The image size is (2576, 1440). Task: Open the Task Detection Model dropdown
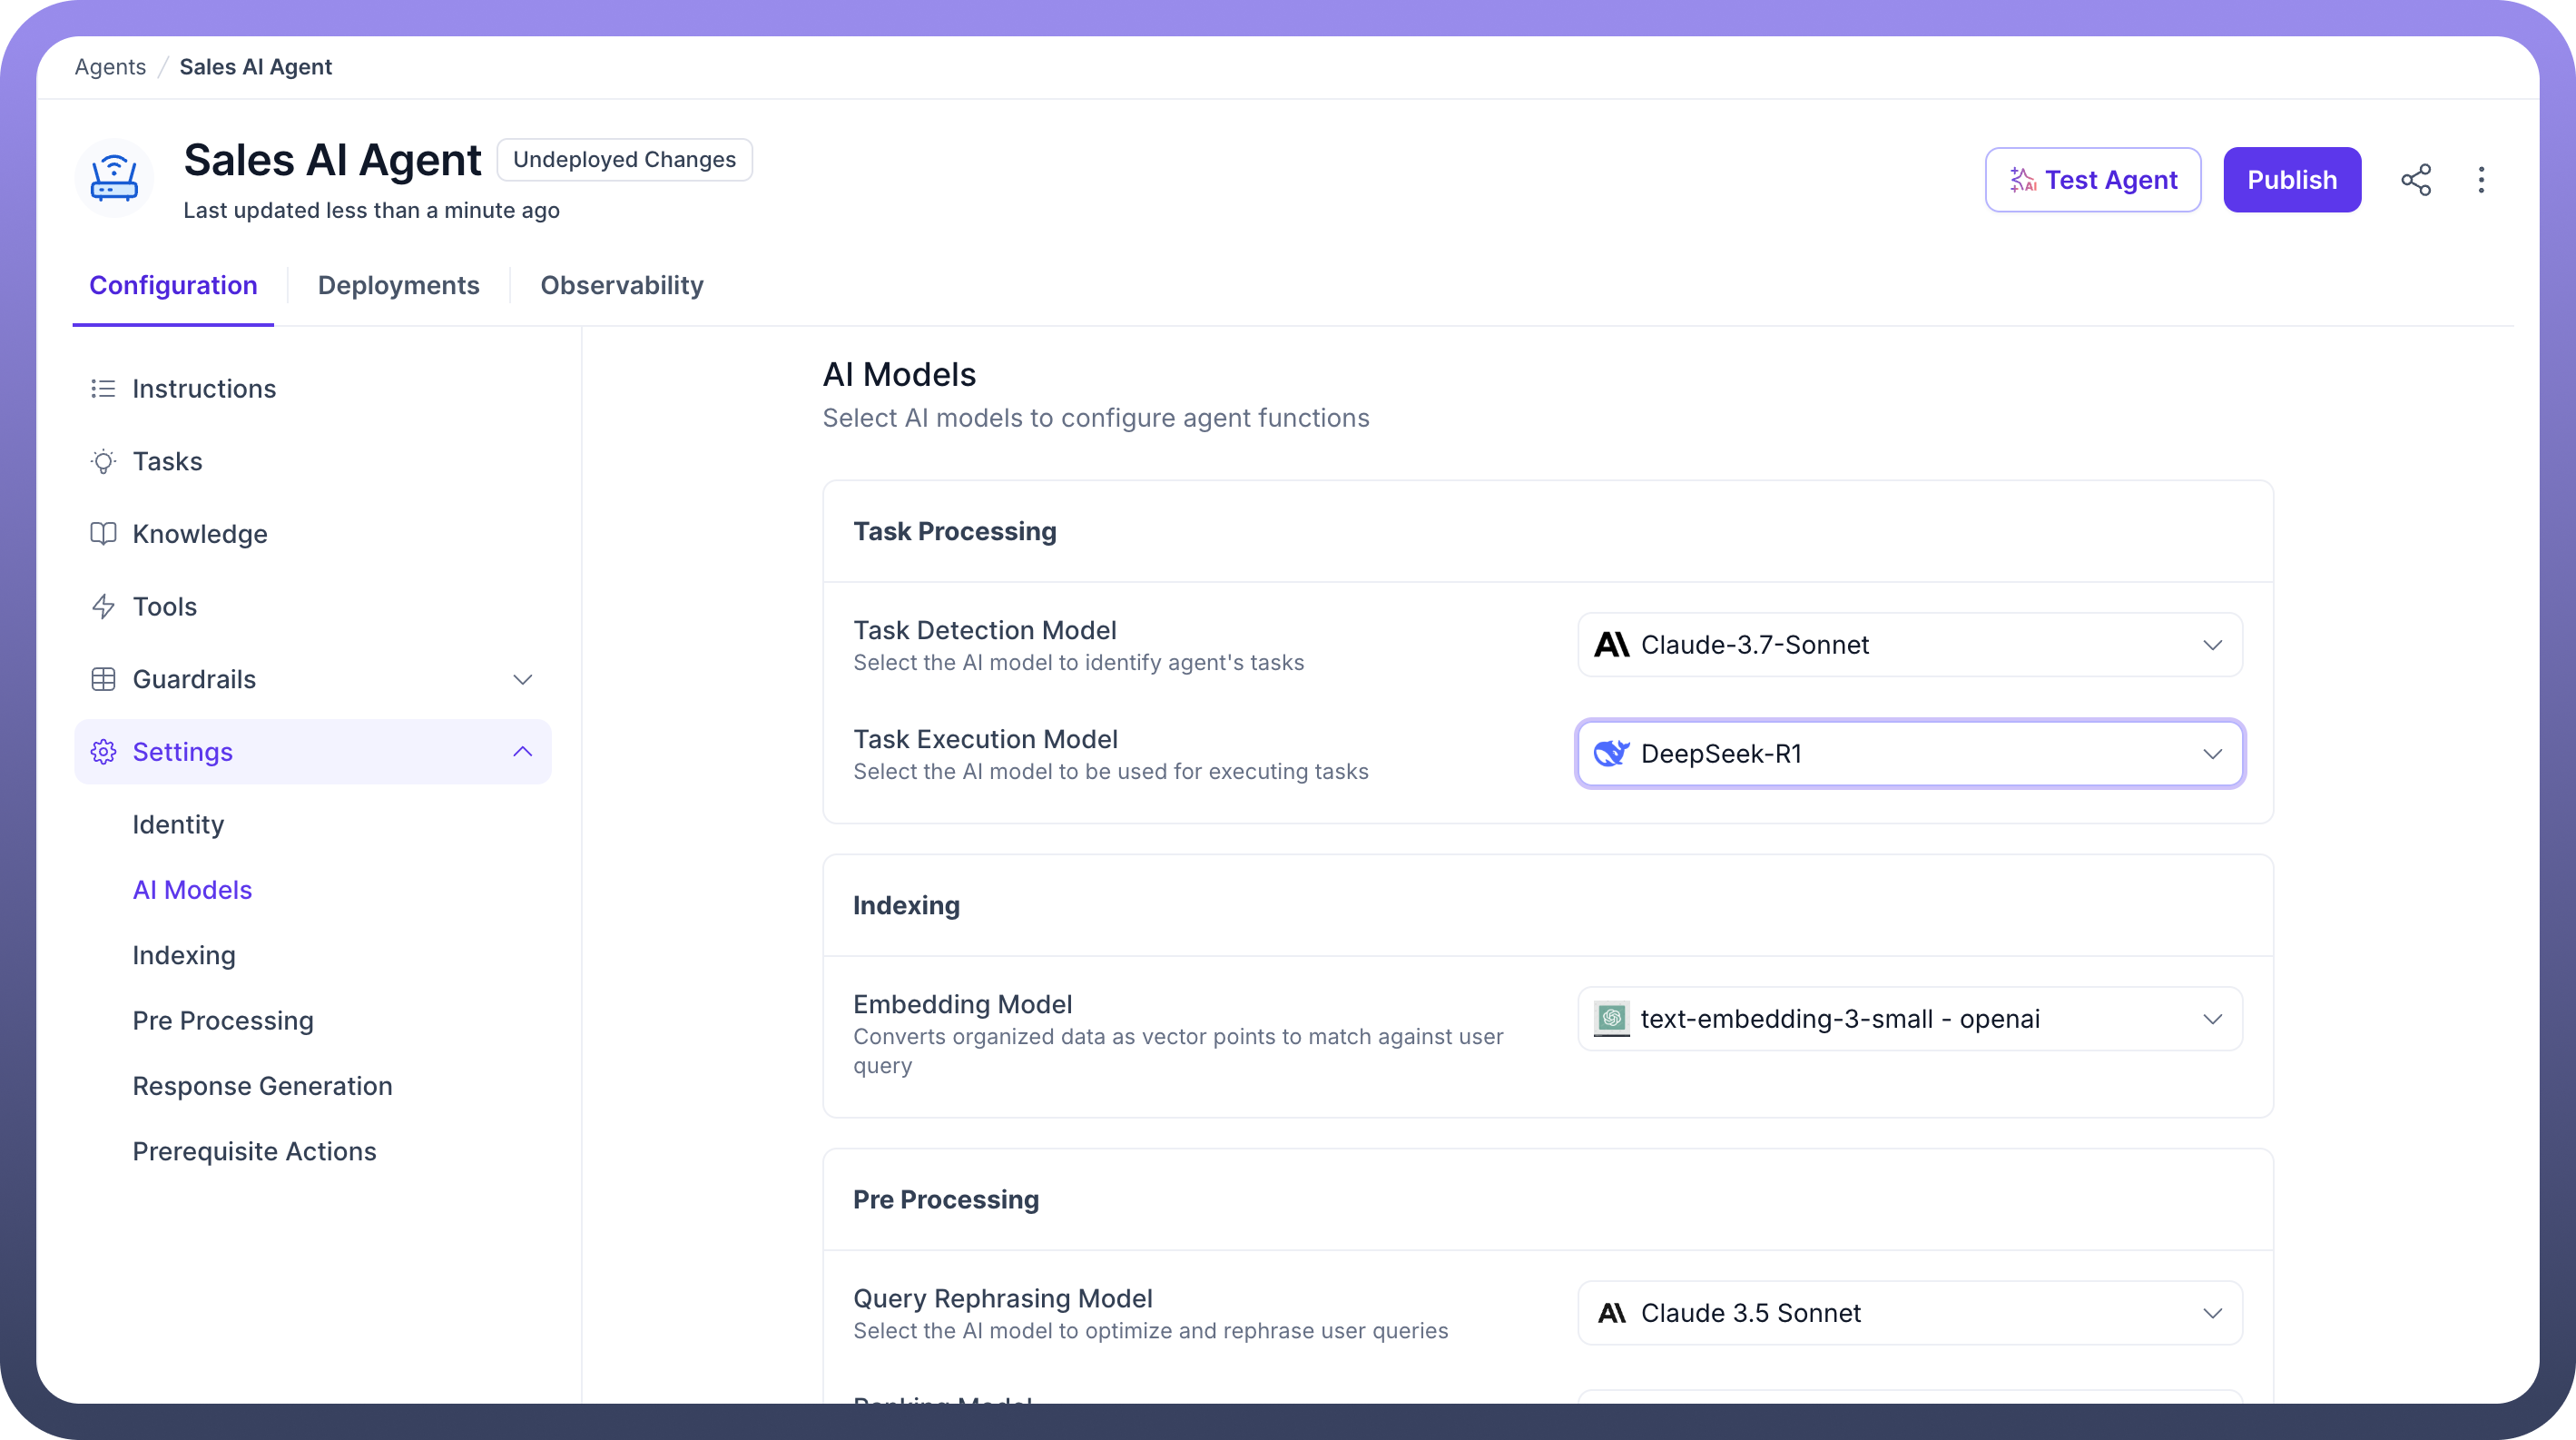click(1909, 645)
